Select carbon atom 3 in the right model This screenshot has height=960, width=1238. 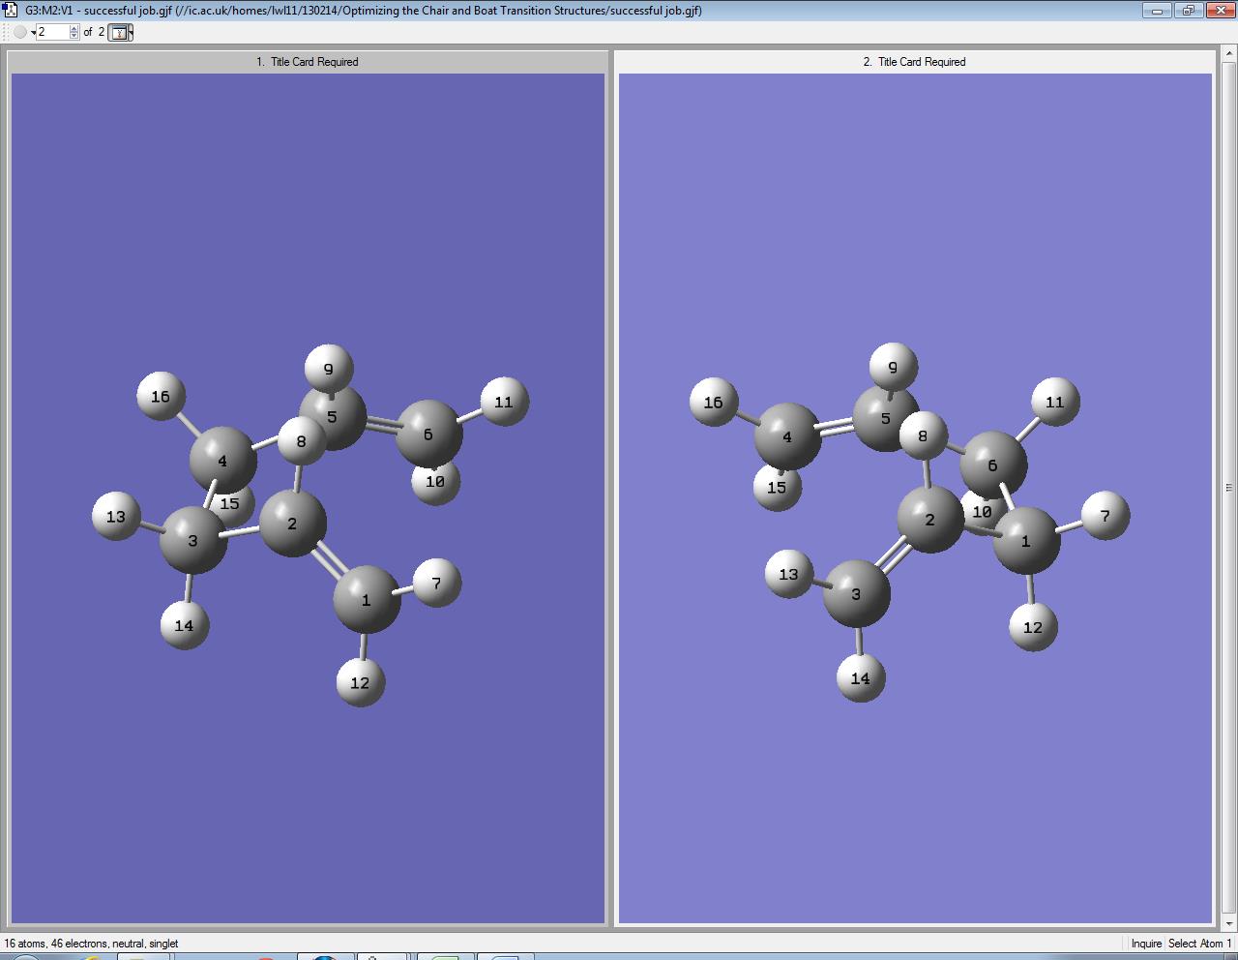pyautogui.click(x=856, y=594)
